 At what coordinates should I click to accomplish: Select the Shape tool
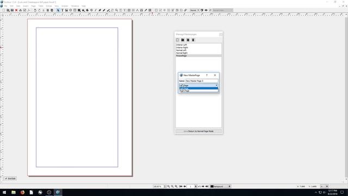(79, 10)
